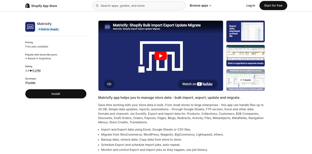
Task: Click the Matrixify app logo icon
Action: pyautogui.click(x=30, y=27)
